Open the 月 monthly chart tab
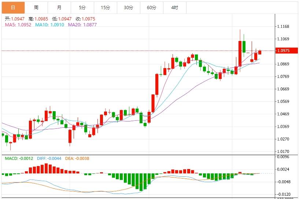 [x=59, y=7]
